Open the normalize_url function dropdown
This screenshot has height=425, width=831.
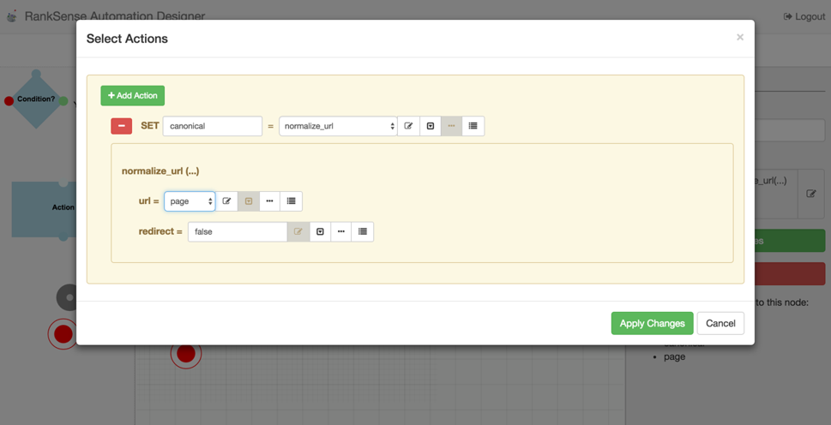pyautogui.click(x=338, y=126)
